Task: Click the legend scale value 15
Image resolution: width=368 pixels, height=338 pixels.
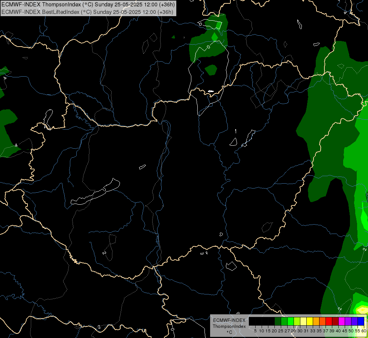Action: pyautogui.click(x=268, y=331)
